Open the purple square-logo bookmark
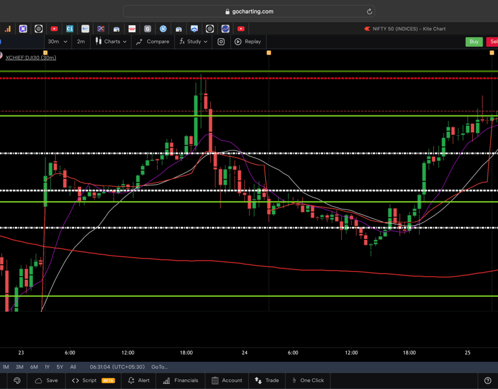Image resolution: width=498 pixels, height=389 pixels. (23, 29)
